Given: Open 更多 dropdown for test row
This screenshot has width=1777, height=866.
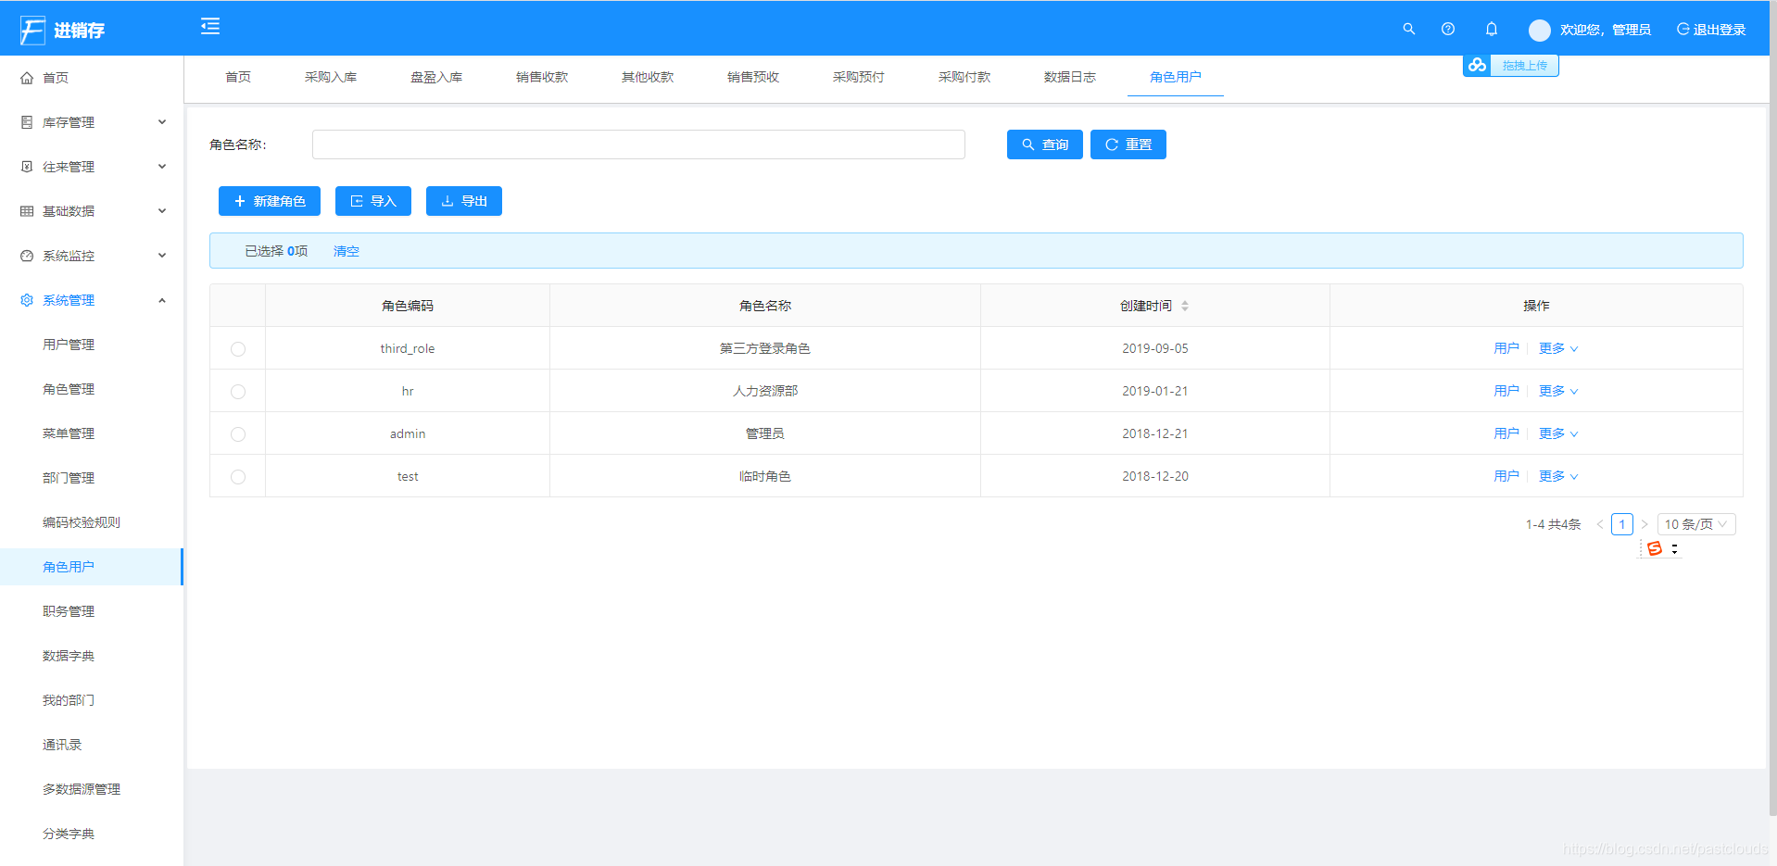Looking at the screenshot, I should tap(1558, 476).
